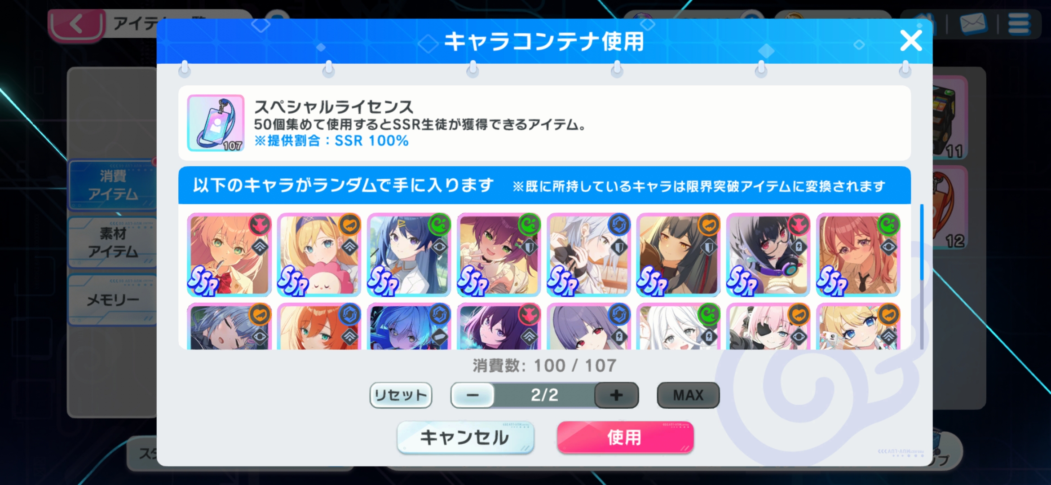Image resolution: width=1051 pixels, height=485 pixels.
Task: Increase the use count with plus button
Action: pos(617,395)
